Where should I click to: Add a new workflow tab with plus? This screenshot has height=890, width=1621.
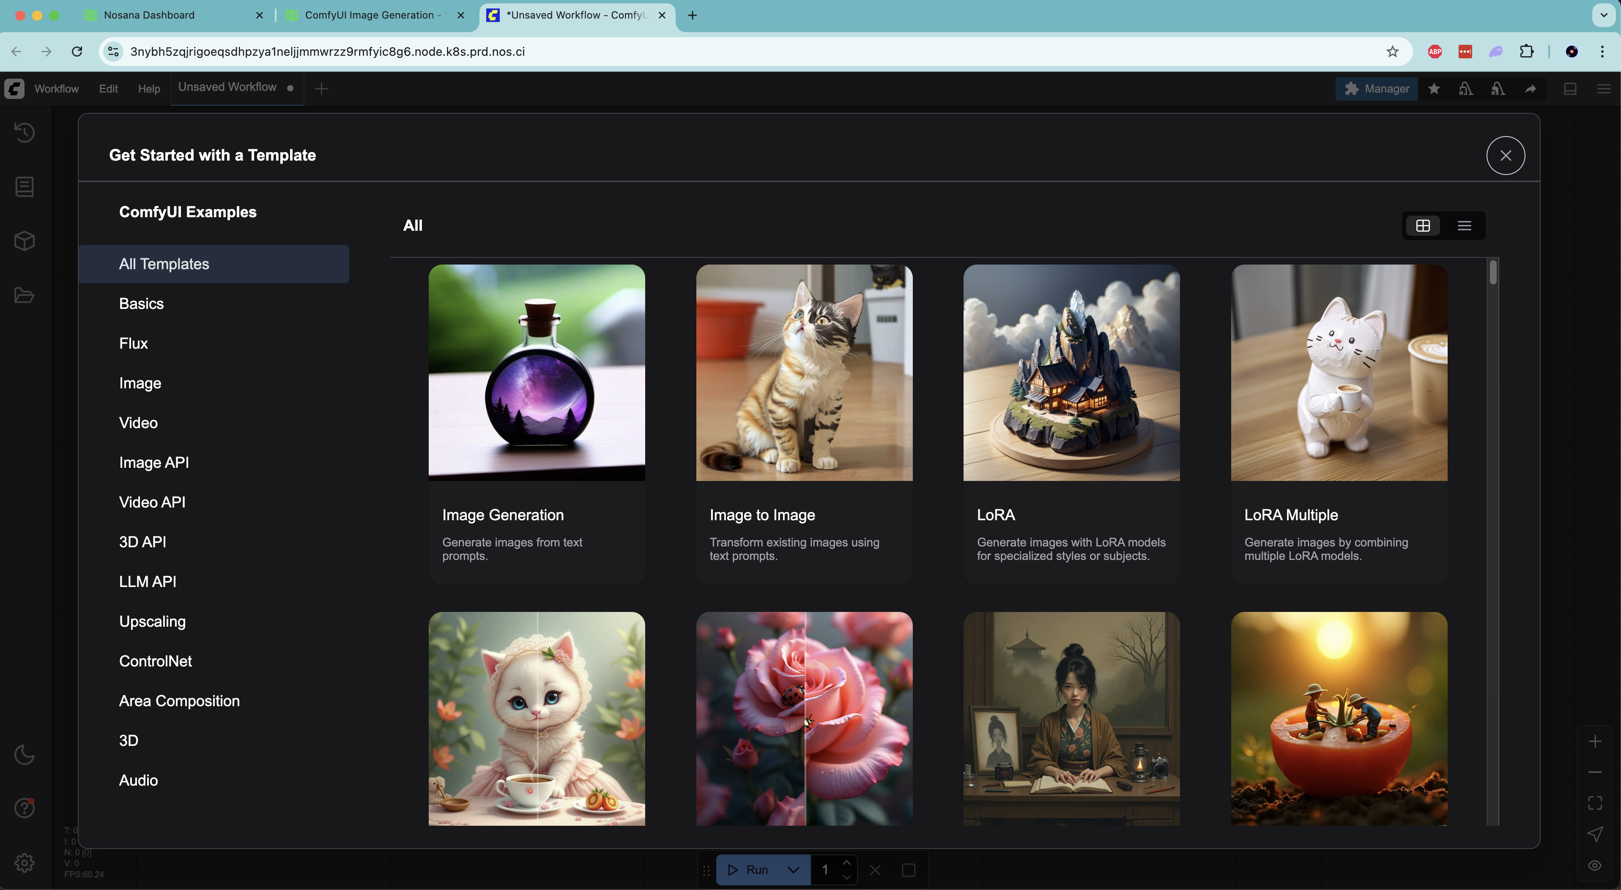click(x=322, y=89)
